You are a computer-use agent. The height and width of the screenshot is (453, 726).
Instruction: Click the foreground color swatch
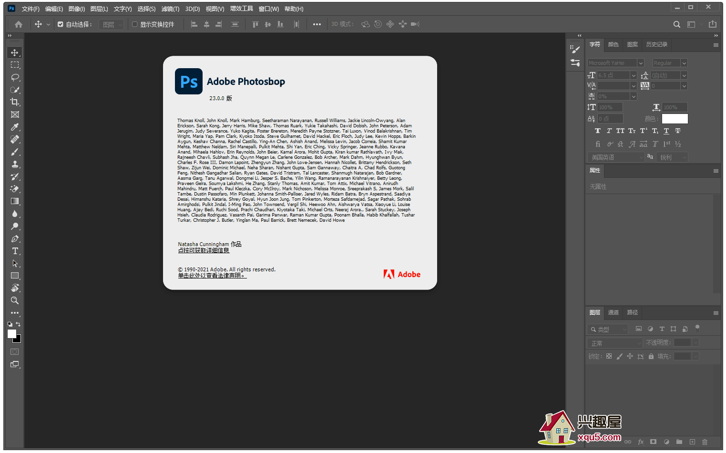point(12,334)
